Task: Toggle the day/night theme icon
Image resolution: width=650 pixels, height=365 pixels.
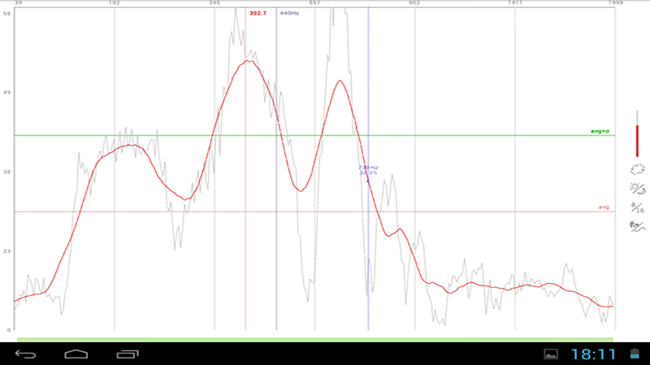Action: click(638, 189)
